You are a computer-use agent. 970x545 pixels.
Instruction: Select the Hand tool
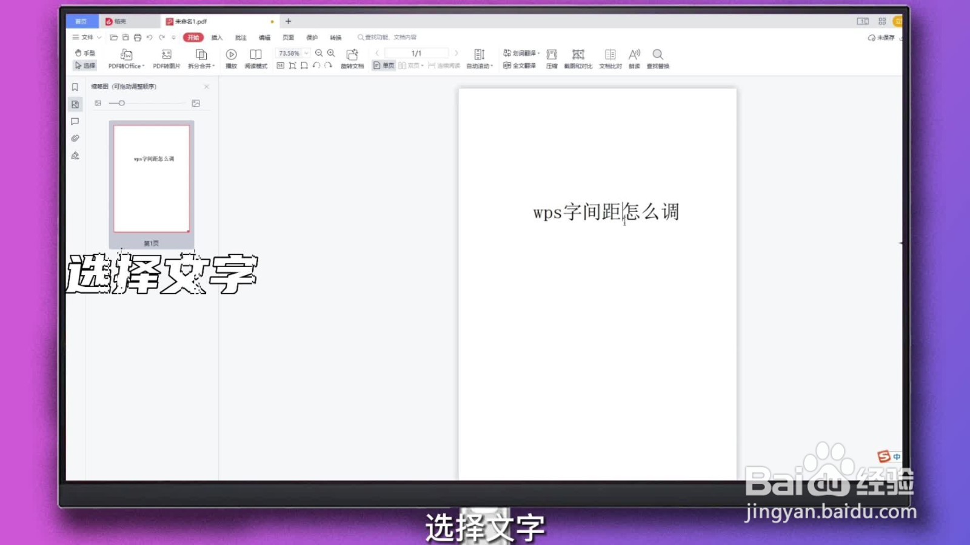86,53
